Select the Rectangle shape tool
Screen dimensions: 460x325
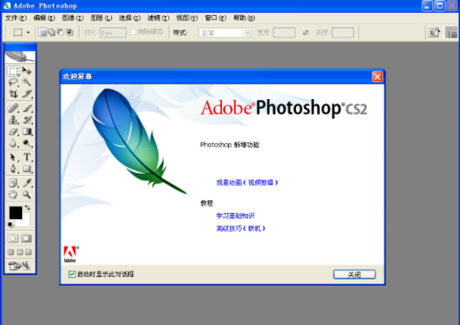[x=27, y=169]
